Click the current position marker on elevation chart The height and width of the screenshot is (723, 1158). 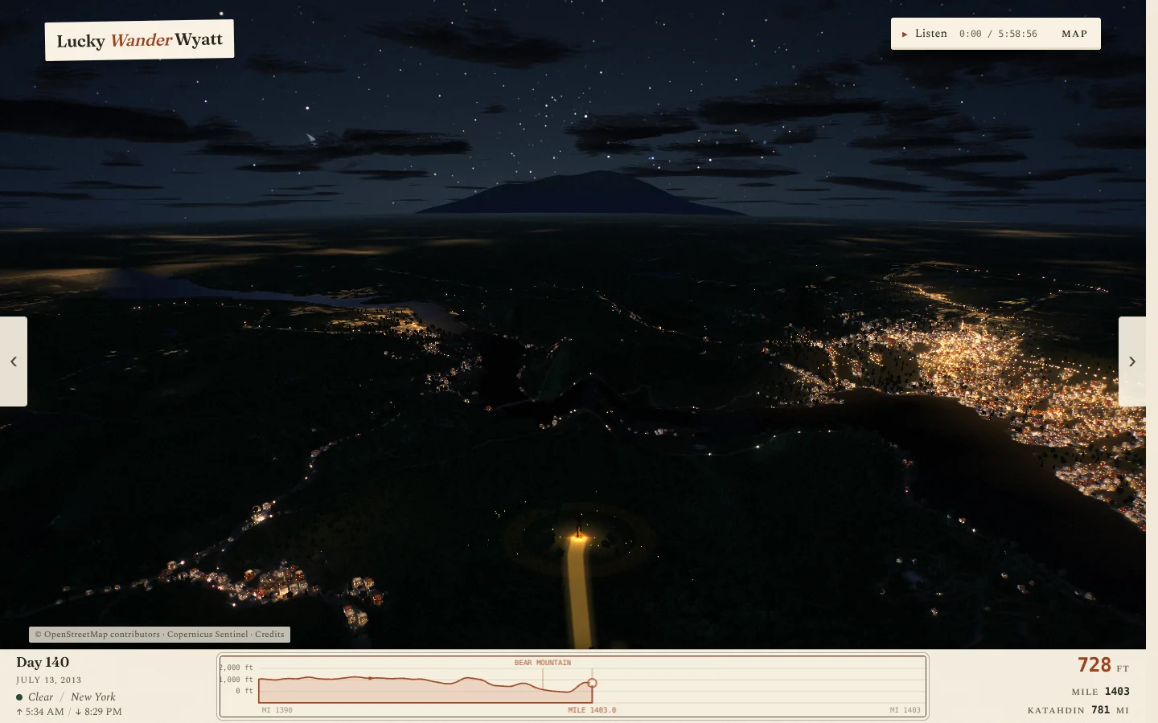click(593, 683)
